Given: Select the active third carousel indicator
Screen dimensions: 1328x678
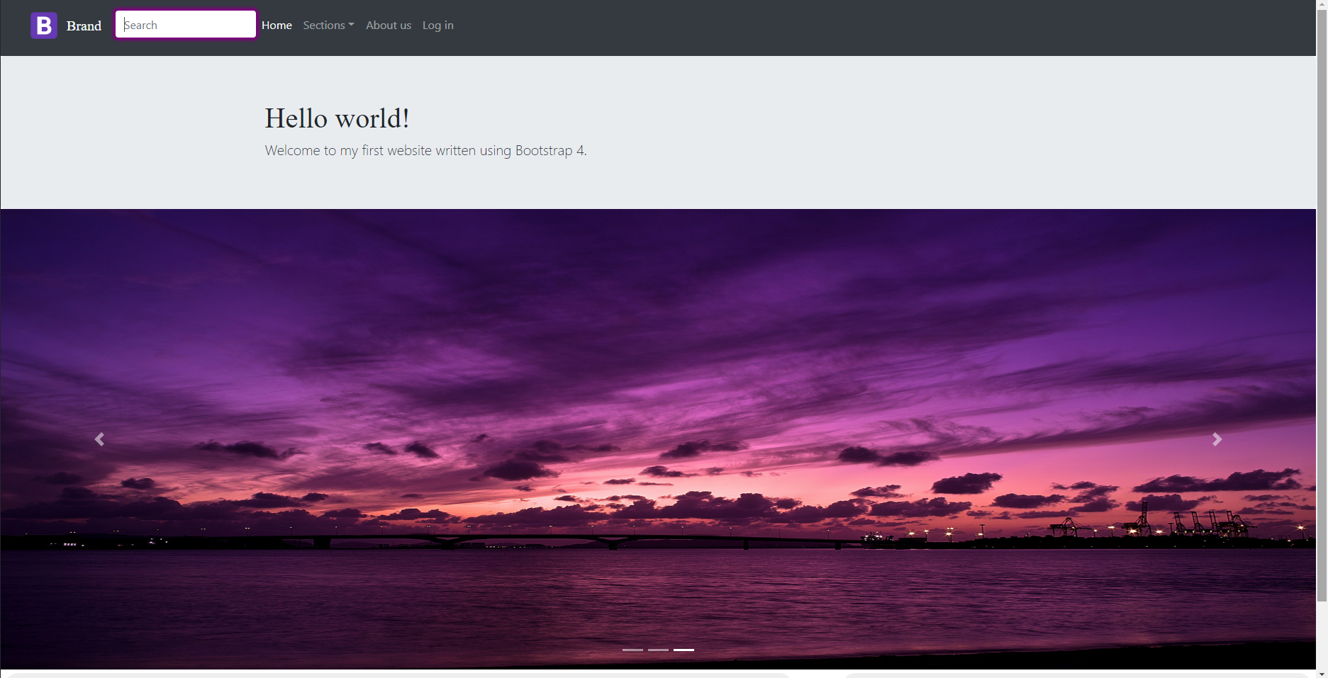Looking at the screenshot, I should point(683,650).
